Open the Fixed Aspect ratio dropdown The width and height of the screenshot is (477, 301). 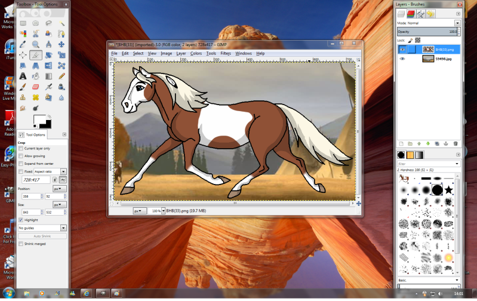[63, 171]
